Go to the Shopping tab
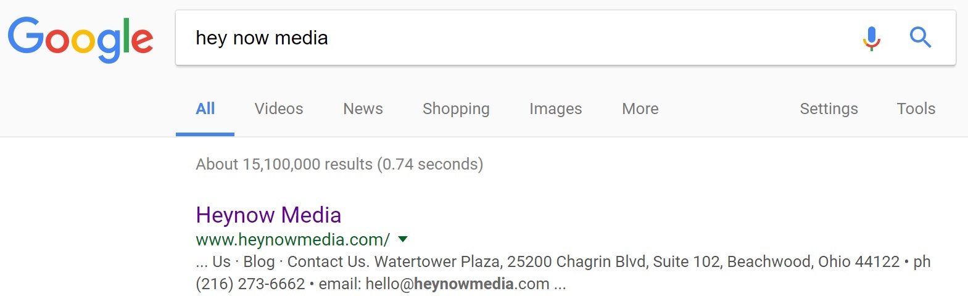This screenshot has height=304, width=968. [456, 109]
